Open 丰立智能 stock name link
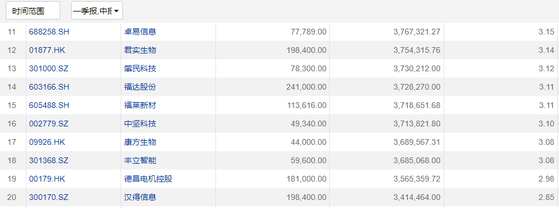 tap(140, 160)
